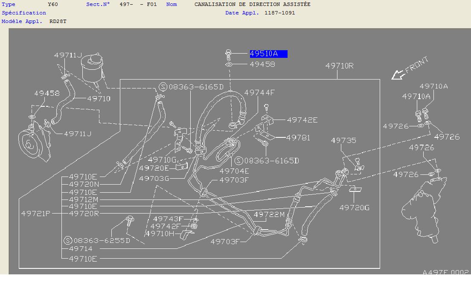This screenshot has height=305, width=471.
Task: Select 49711J label beside the reservoir tank
Action: 68,55
